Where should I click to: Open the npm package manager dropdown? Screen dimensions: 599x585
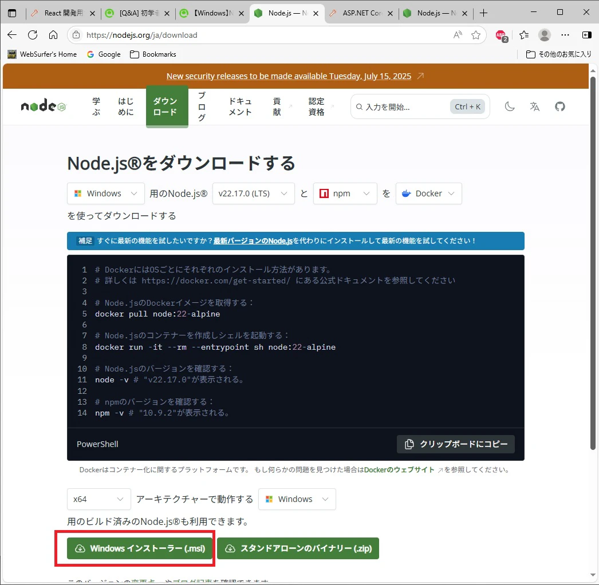pos(345,193)
